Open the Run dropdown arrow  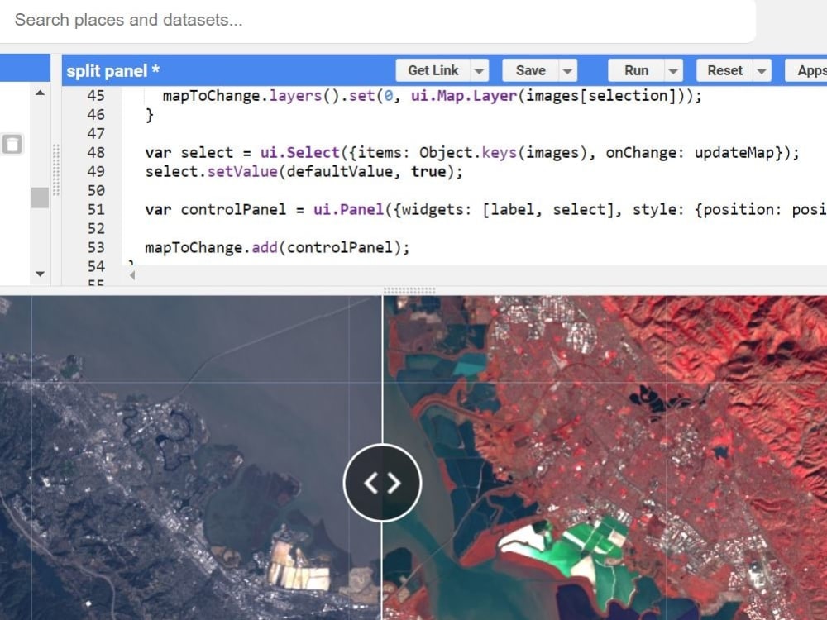(x=672, y=70)
